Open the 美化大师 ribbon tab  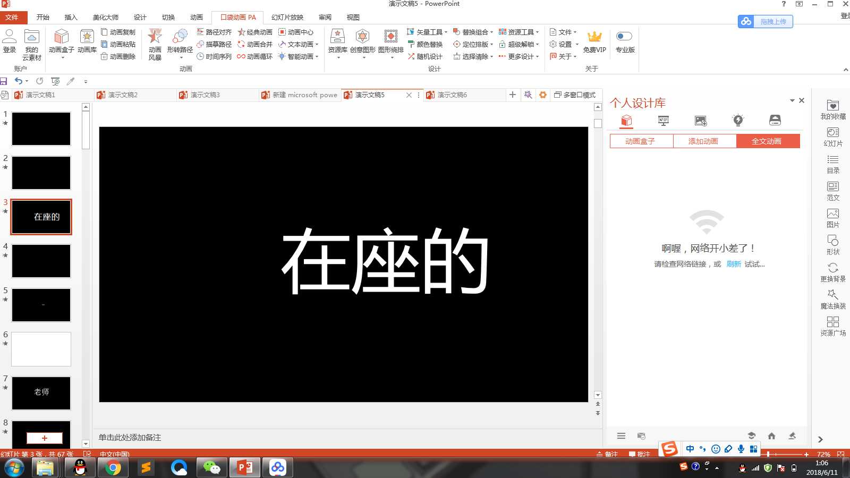(106, 18)
